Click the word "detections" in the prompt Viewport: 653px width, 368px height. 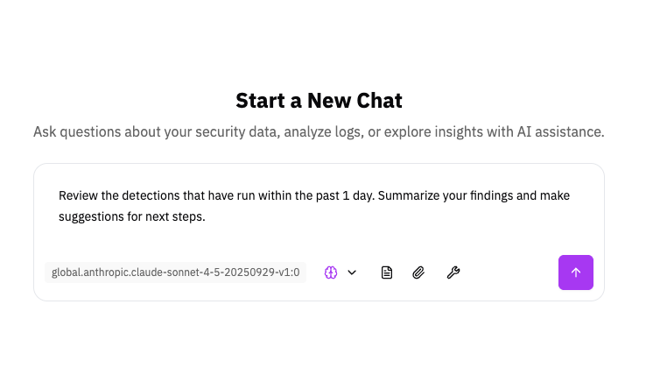152,195
